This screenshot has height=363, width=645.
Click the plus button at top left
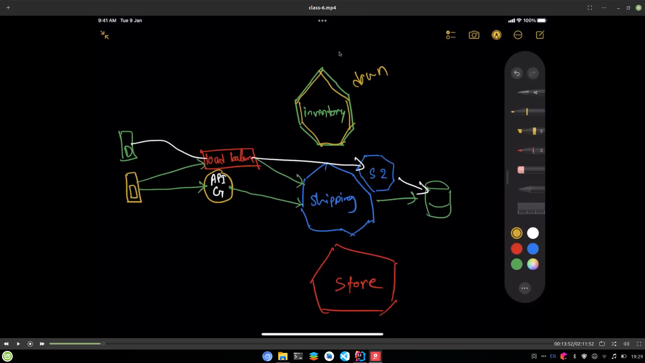tap(8, 8)
